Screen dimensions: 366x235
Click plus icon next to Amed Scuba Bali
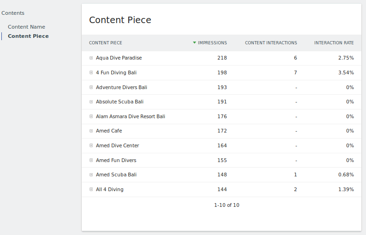click(91, 175)
